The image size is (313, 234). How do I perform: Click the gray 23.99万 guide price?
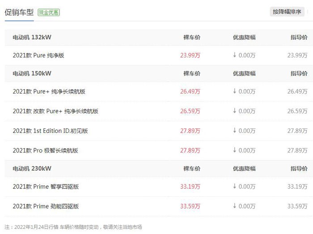[297, 55]
